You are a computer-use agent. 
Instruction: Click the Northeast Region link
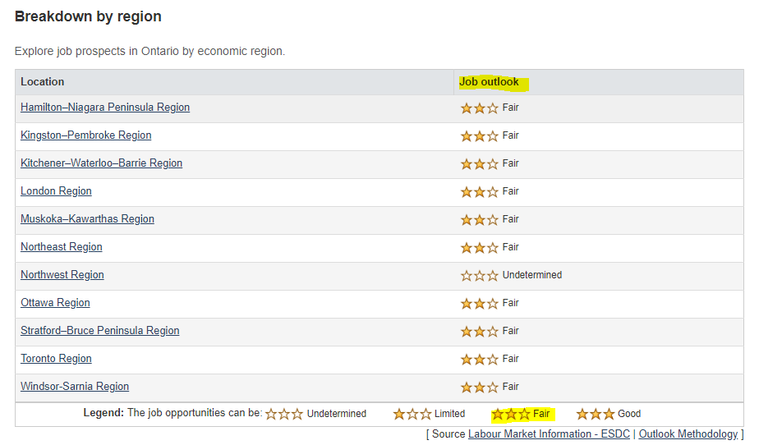click(62, 247)
